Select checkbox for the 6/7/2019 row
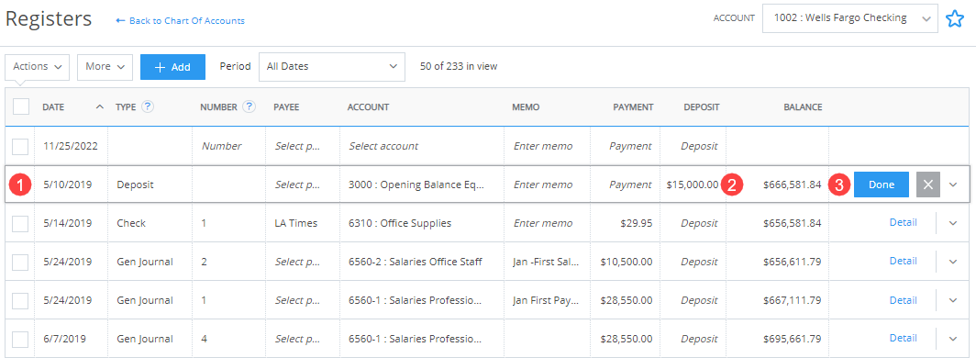976x358 pixels. tap(20, 339)
